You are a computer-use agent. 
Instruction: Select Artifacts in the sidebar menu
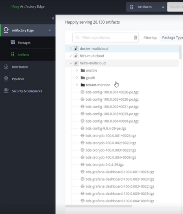(x=23, y=55)
